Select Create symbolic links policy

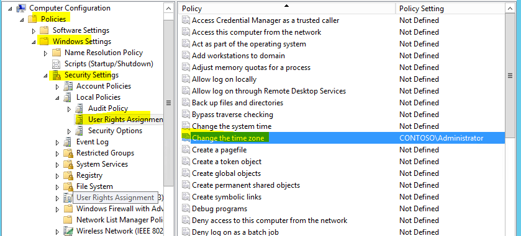[x=227, y=197]
